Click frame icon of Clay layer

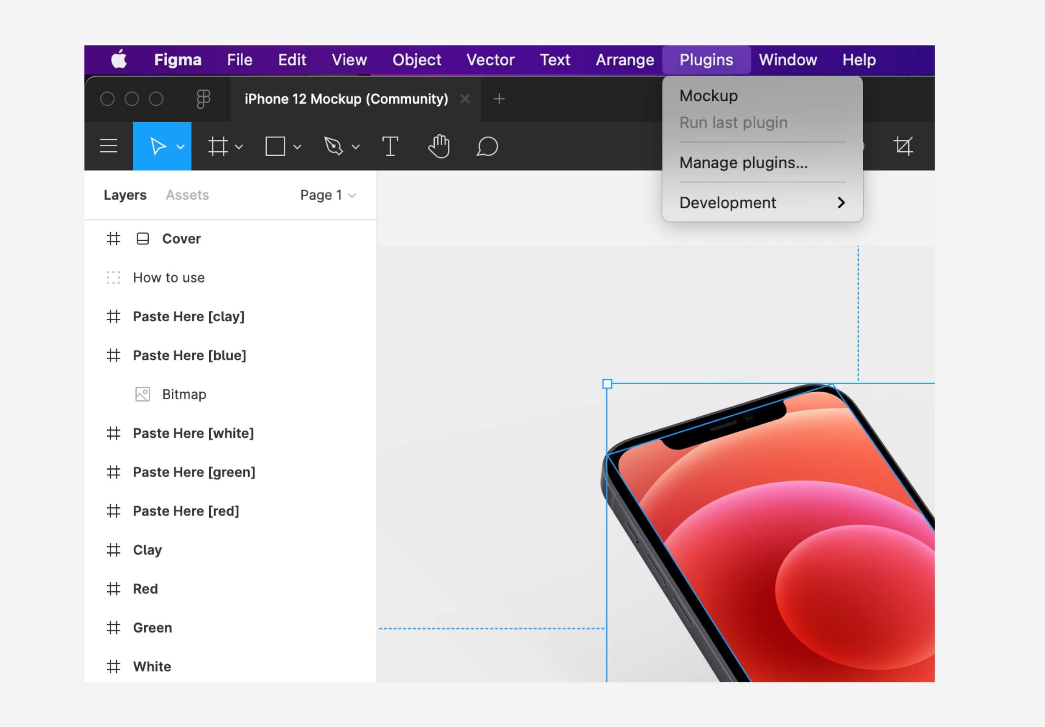coord(113,549)
